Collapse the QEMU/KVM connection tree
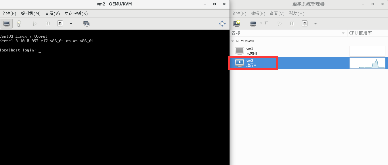 [x=232, y=41]
